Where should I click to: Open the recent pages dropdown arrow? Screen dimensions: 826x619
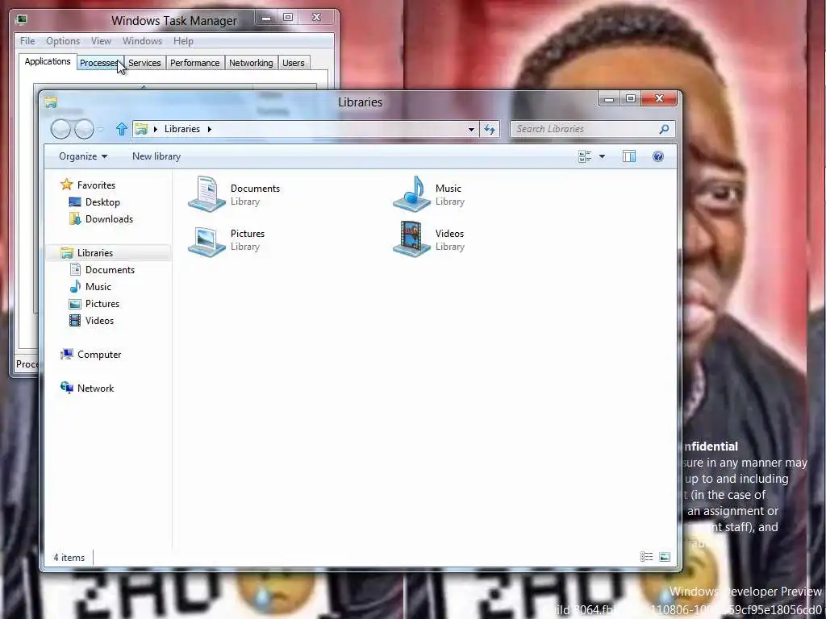pos(100,129)
